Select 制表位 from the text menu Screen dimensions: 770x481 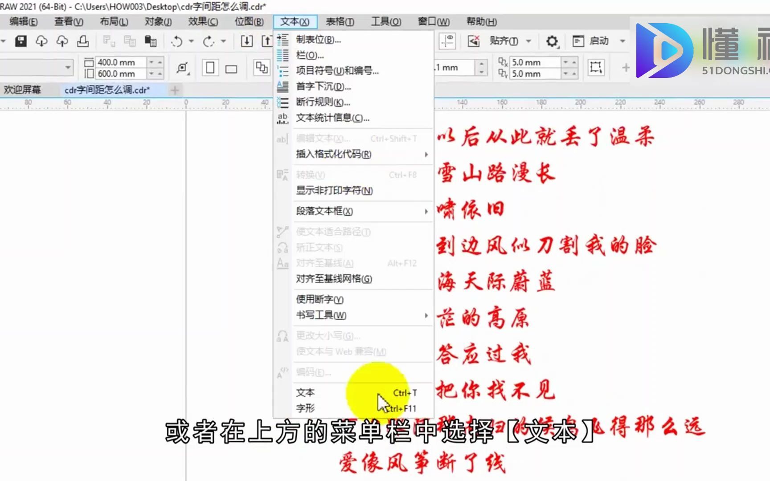point(319,39)
